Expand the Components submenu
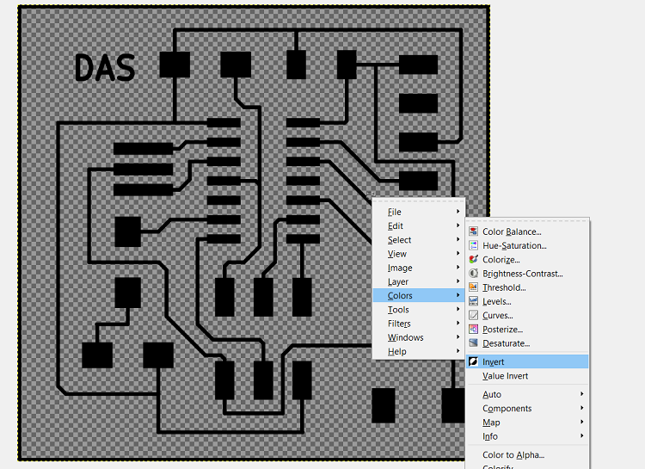The height and width of the screenshot is (469, 645). (528, 409)
